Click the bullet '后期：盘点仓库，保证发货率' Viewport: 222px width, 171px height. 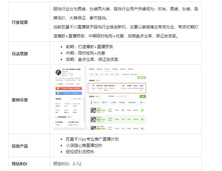92,59
